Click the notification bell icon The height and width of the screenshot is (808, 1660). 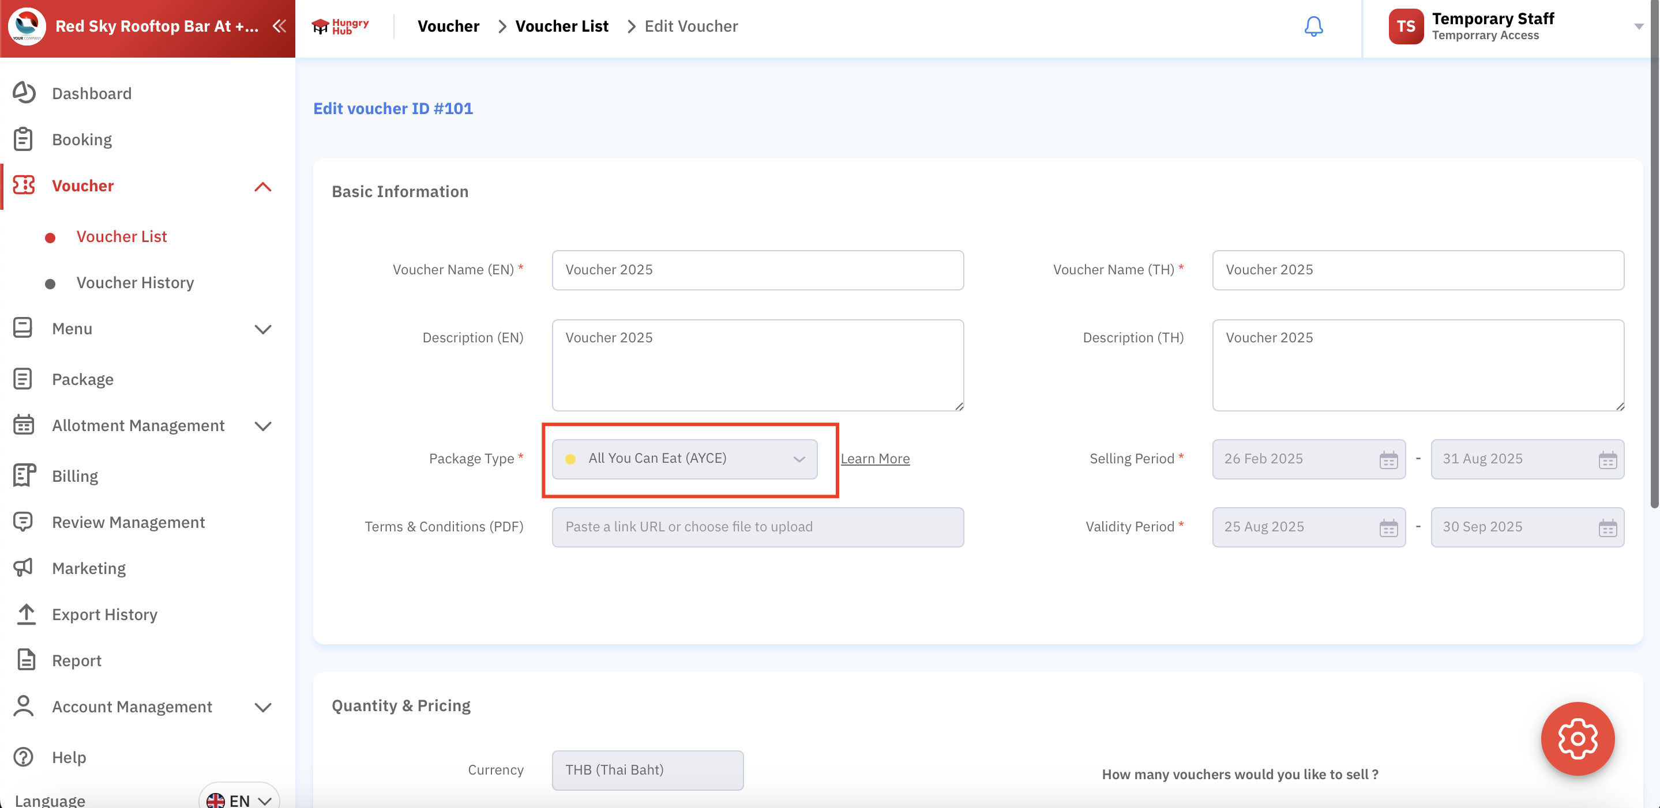click(x=1313, y=27)
